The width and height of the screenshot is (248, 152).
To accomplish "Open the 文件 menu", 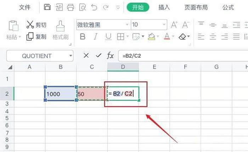I will [x=25, y=7].
